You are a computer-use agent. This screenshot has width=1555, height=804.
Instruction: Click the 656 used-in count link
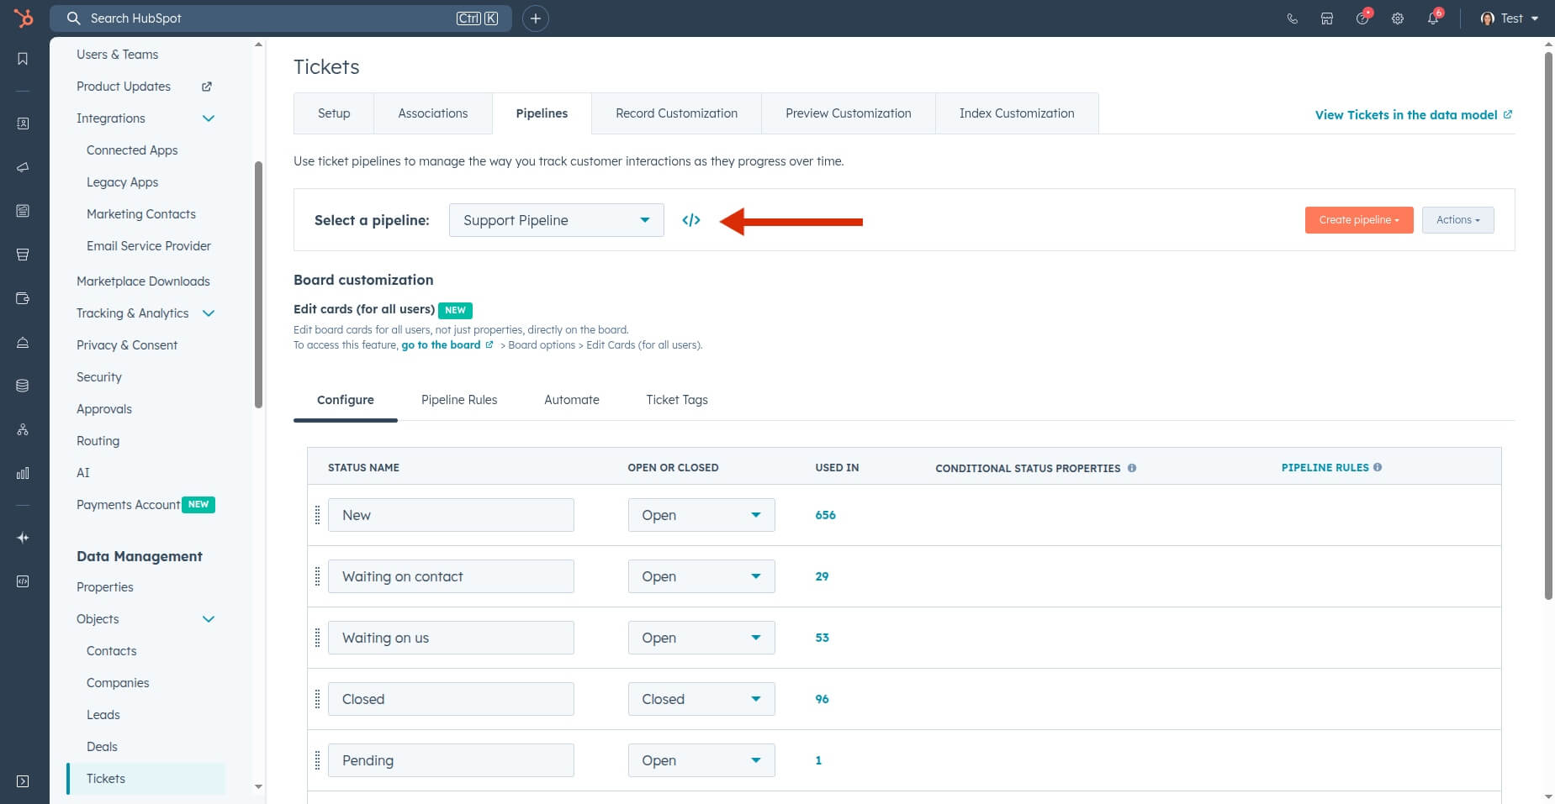(x=825, y=515)
